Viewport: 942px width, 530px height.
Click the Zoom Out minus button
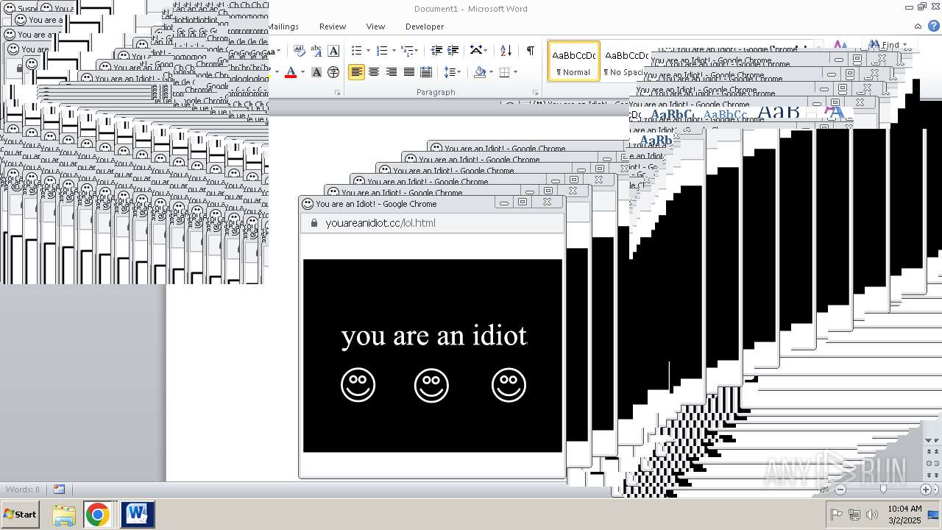840,490
